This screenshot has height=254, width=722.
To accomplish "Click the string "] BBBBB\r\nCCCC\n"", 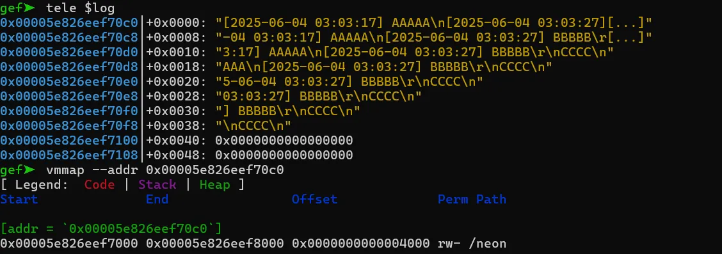I will 288,111.
